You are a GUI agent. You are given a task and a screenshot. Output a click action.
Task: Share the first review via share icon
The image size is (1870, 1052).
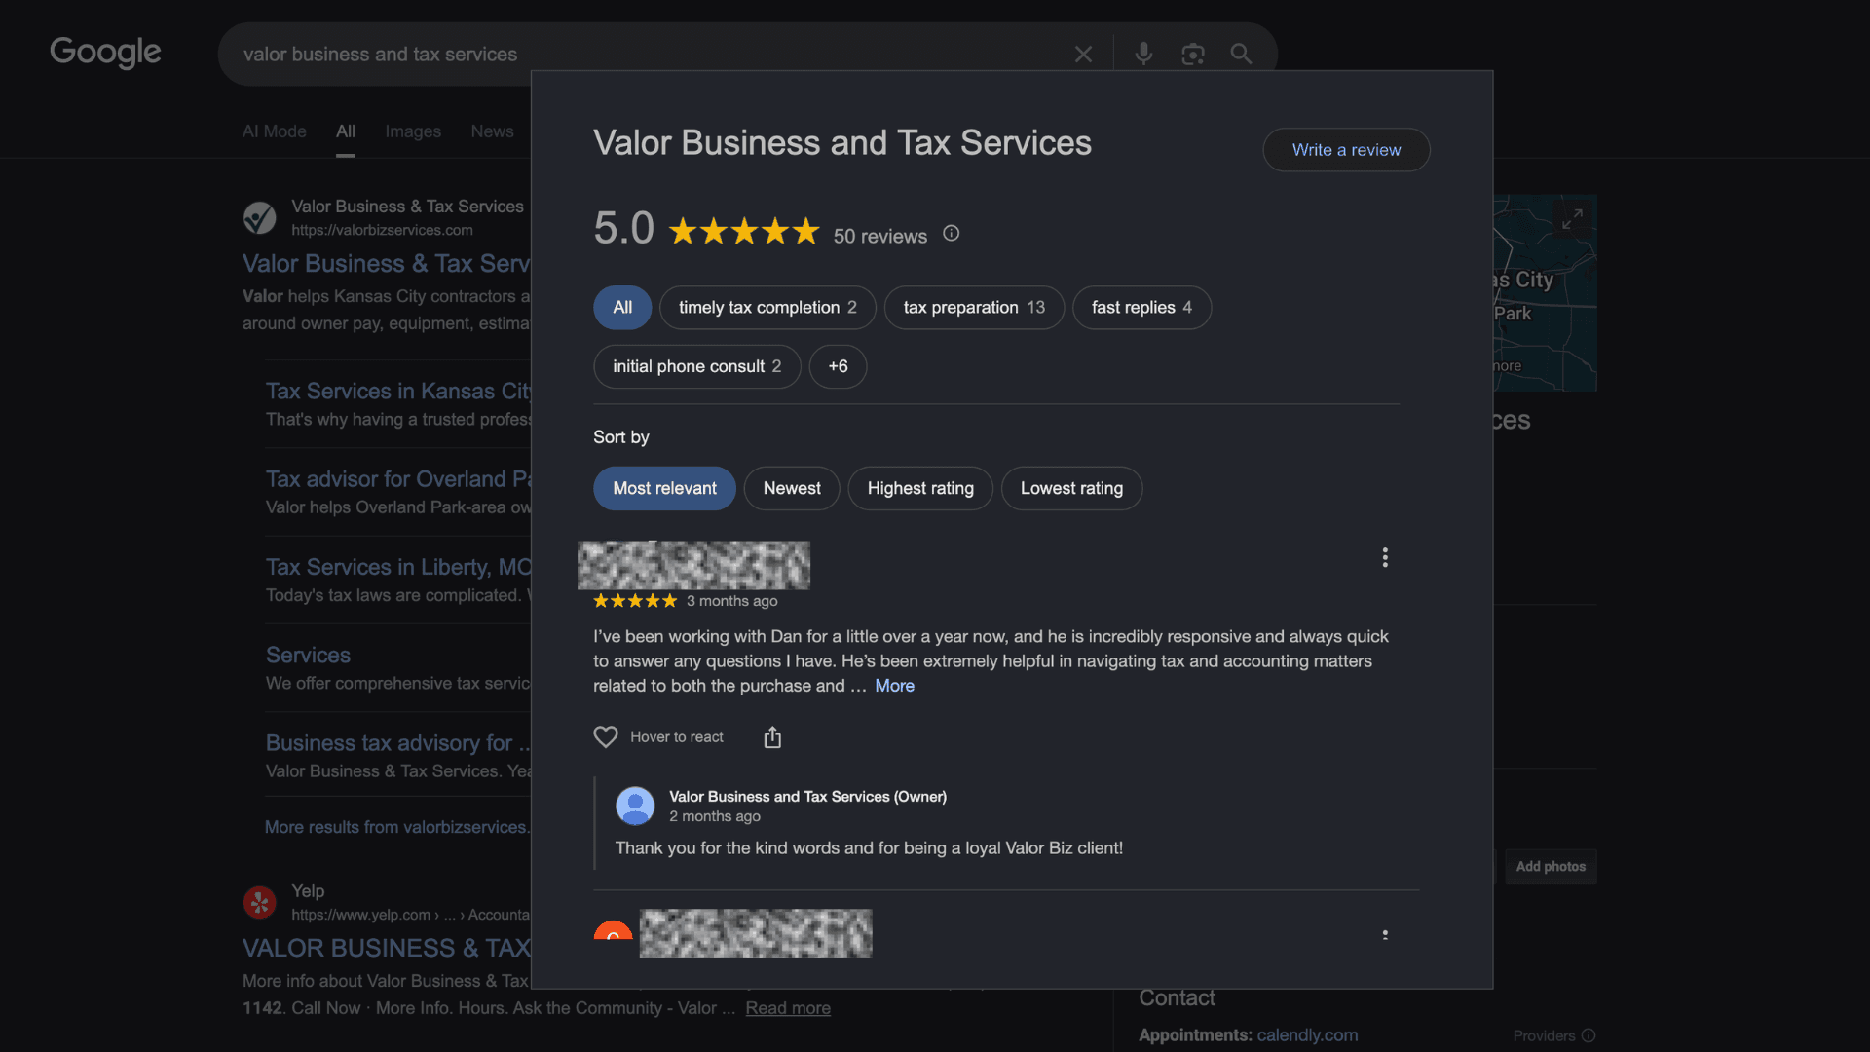(x=772, y=737)
